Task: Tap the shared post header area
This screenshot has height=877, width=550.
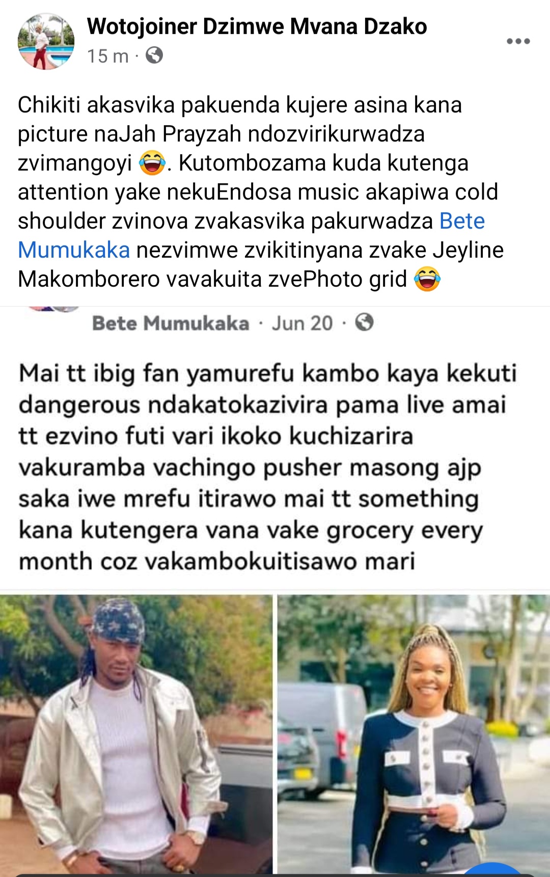Action: tap(275, 322)
